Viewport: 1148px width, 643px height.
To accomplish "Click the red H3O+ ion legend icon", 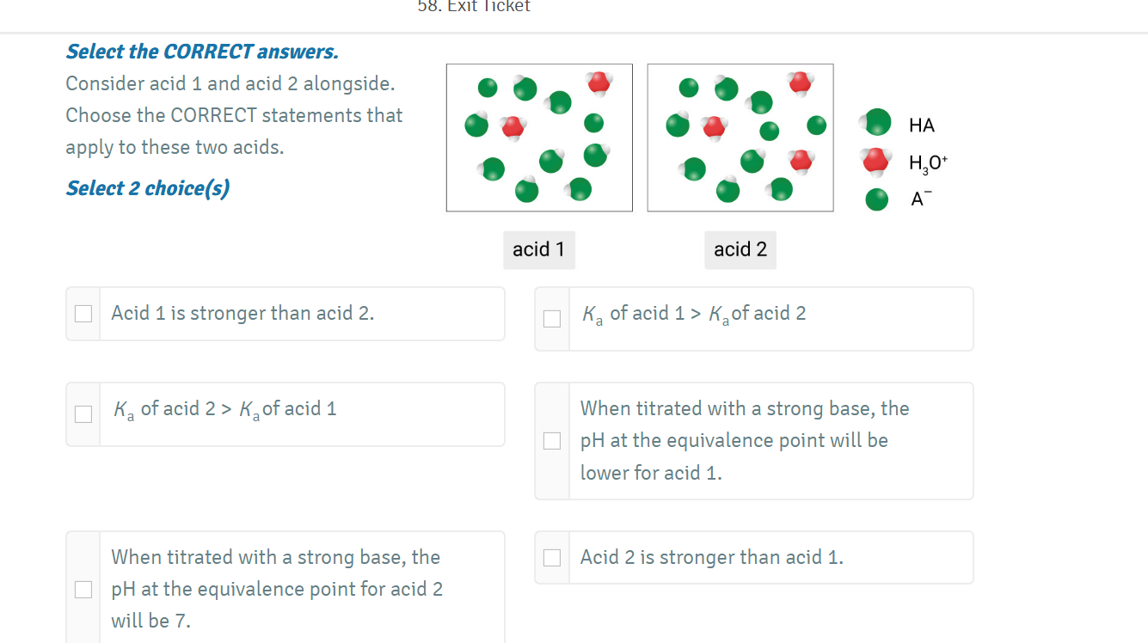I will tap(876, 161).
